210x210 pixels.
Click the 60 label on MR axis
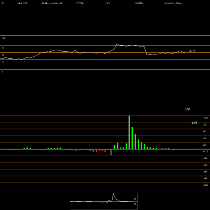205,131
